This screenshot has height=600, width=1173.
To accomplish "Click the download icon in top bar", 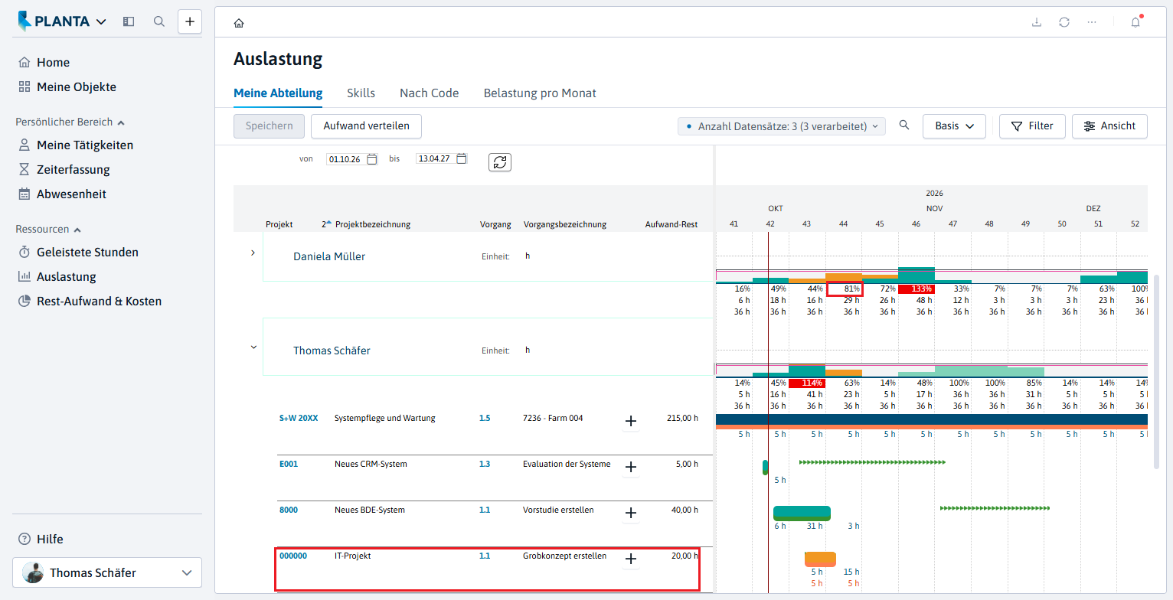I will pyautogui.click(x=1037, y=22).
